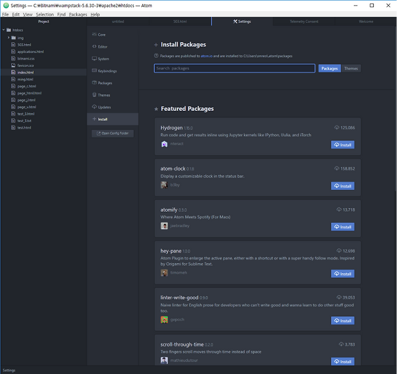Follow the atom.io link
The height and width of the screenshot is (374, 397).
coord(207,56)
